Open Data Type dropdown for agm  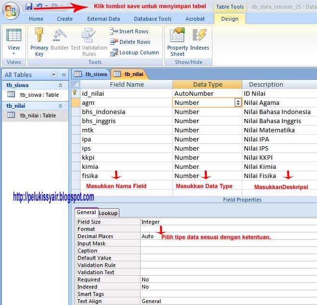(x=238, y=102)
